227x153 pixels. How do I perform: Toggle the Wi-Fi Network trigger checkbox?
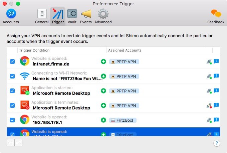coord(12,76)
